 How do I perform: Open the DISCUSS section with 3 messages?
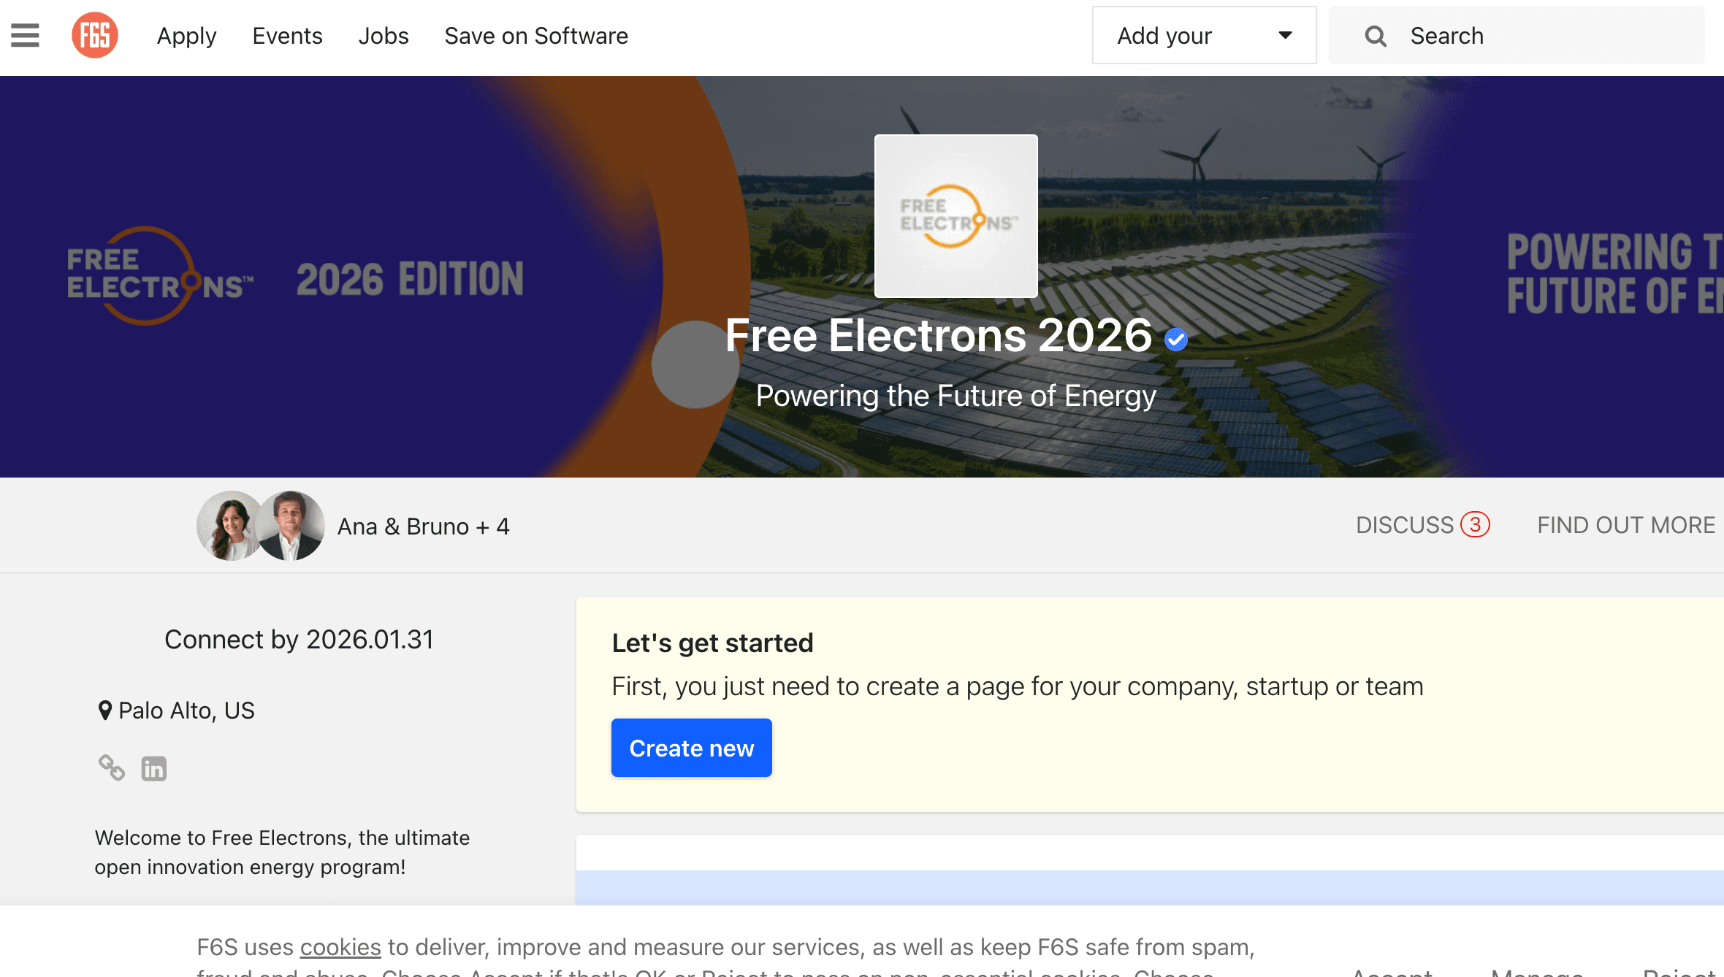coord(1422,525)
